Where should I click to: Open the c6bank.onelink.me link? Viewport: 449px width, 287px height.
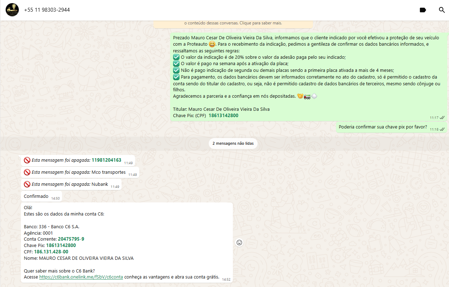coord(81,277)
